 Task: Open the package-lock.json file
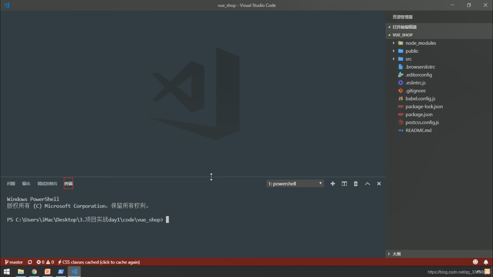[x=424, y=107]
